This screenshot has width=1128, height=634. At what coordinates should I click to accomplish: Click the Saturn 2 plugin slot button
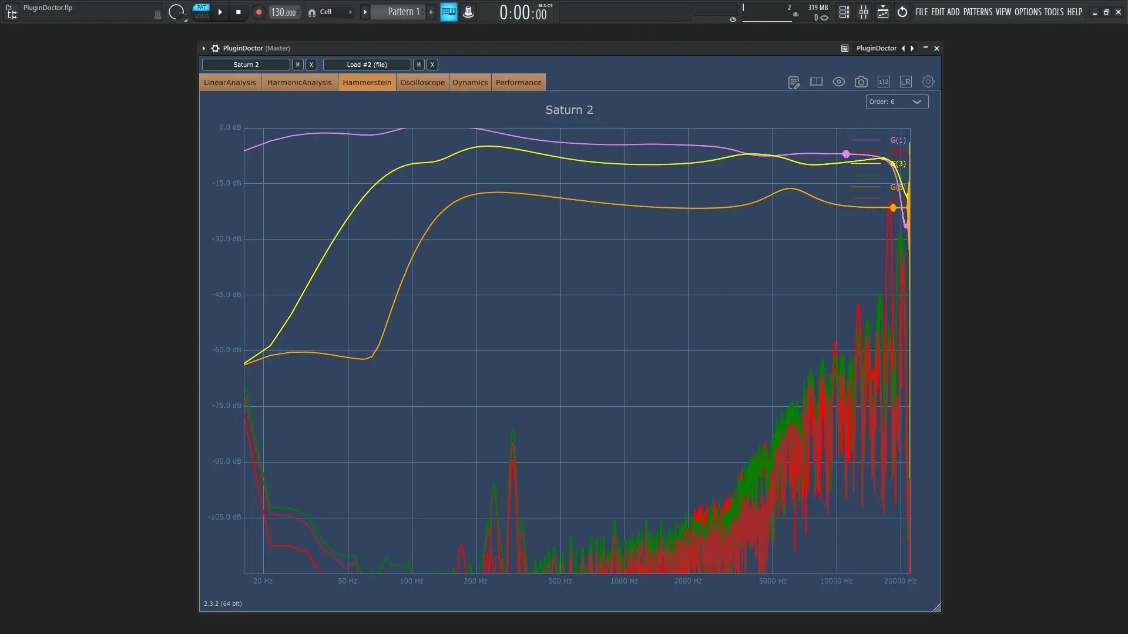[246, 65]
